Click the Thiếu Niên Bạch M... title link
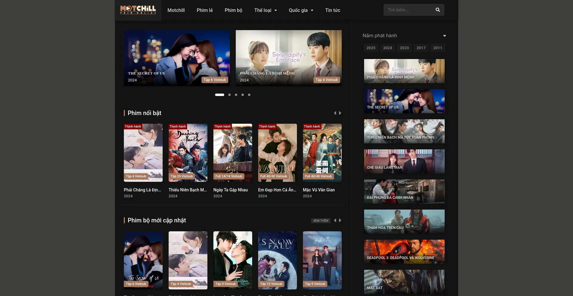Image resolution: width=573 pixels, height=296 pixels. tap(188, 190)
